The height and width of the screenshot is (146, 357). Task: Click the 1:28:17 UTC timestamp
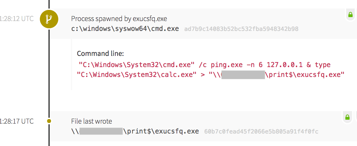tap(16, 121)
